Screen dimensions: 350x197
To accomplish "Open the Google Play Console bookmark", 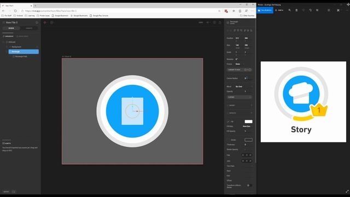I will coord(99,16).
